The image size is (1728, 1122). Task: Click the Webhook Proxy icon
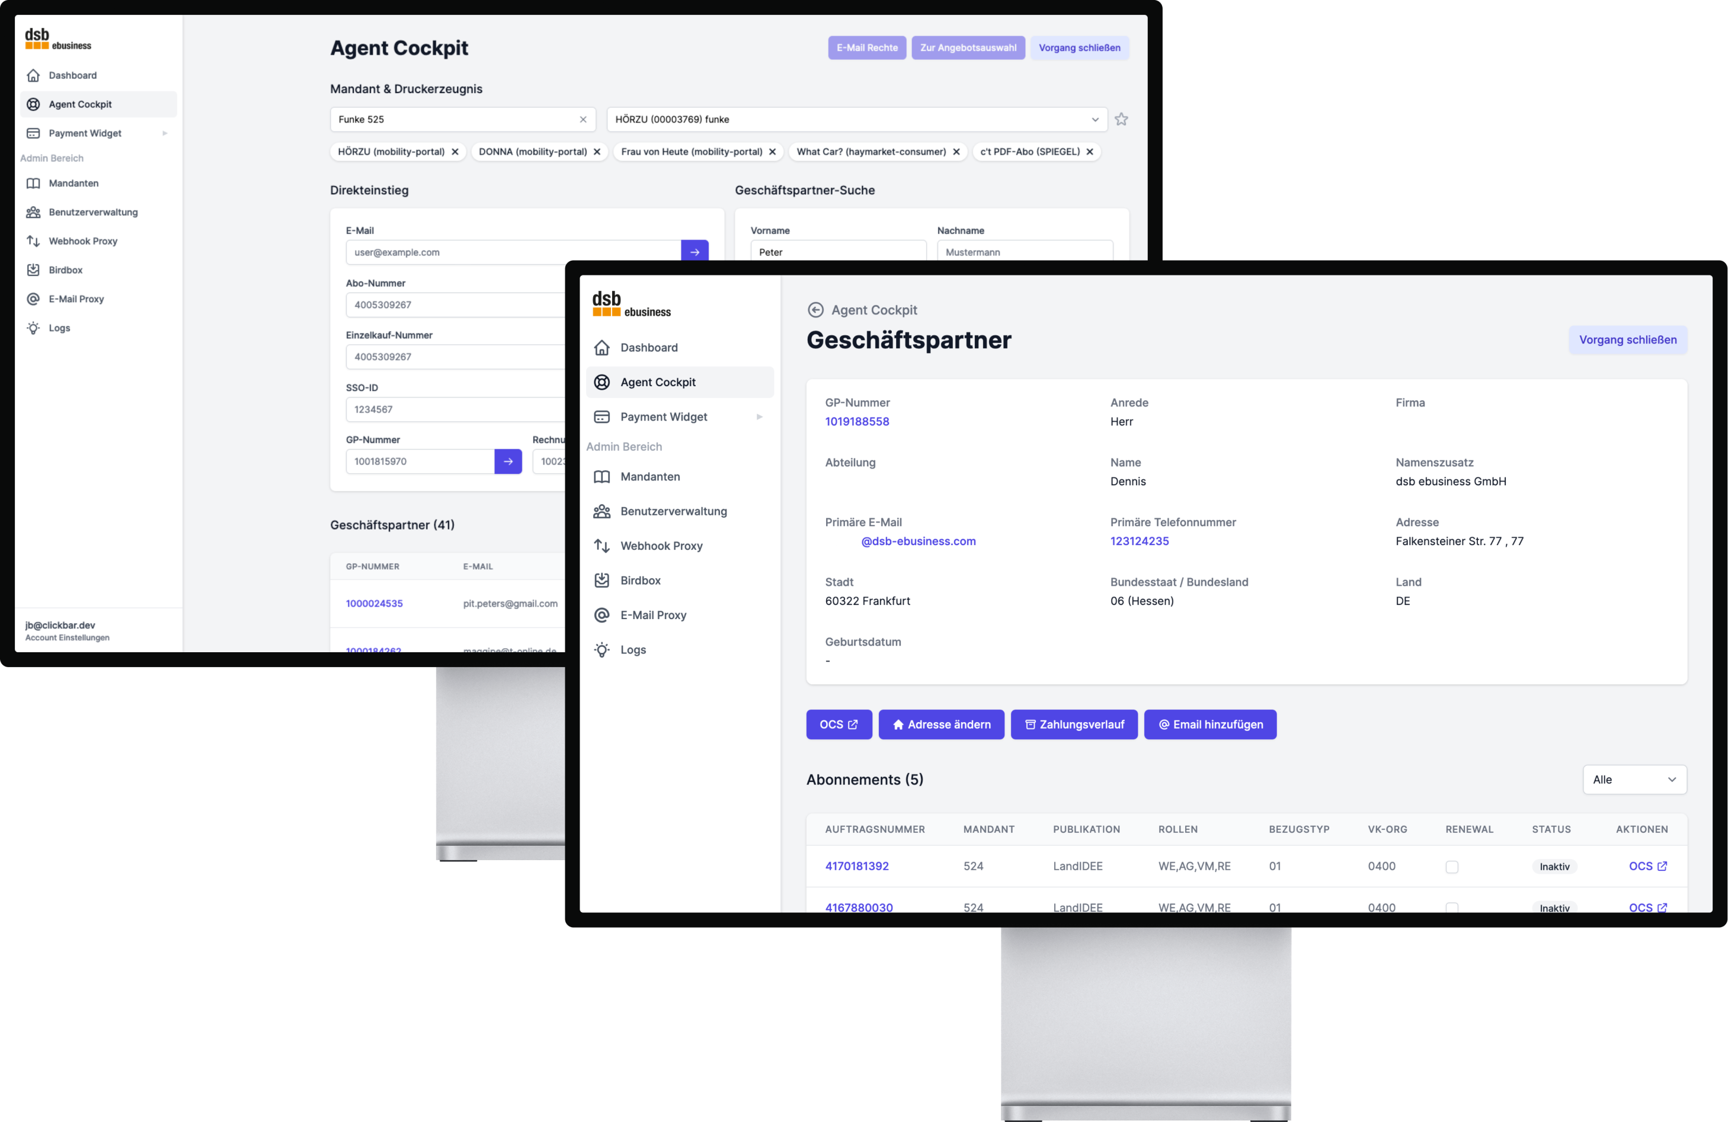coord(33,241)
